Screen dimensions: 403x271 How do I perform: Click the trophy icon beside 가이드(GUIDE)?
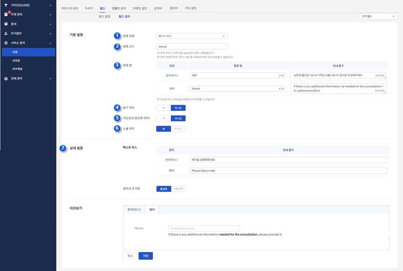[6, 5]
